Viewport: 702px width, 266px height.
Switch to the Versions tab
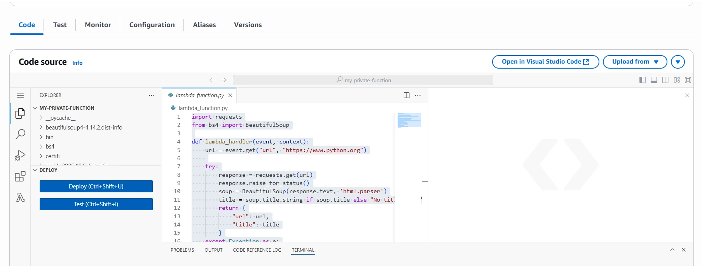click(248, 25)
